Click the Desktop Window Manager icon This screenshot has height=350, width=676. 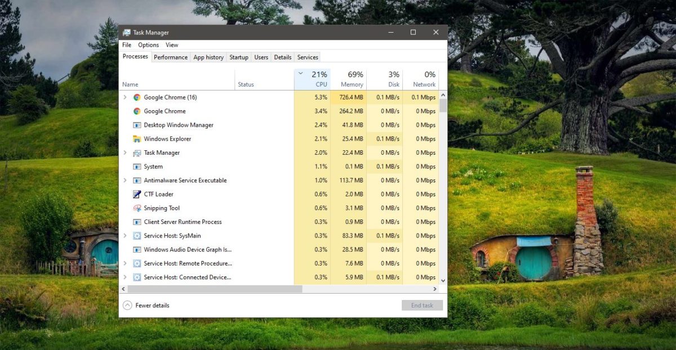pos(136,125)
